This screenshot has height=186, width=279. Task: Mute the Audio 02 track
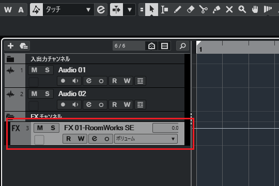point(34,94)
